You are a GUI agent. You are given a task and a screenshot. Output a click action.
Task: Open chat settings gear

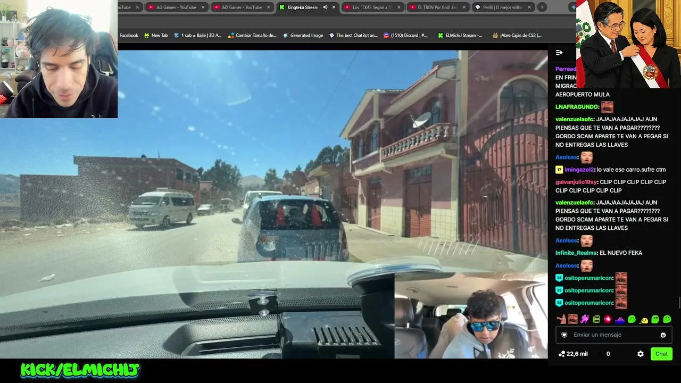click(641, 354)
